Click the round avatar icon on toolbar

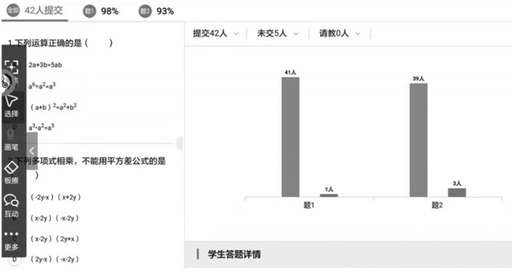pyautogui.click(x=5, y=82)
